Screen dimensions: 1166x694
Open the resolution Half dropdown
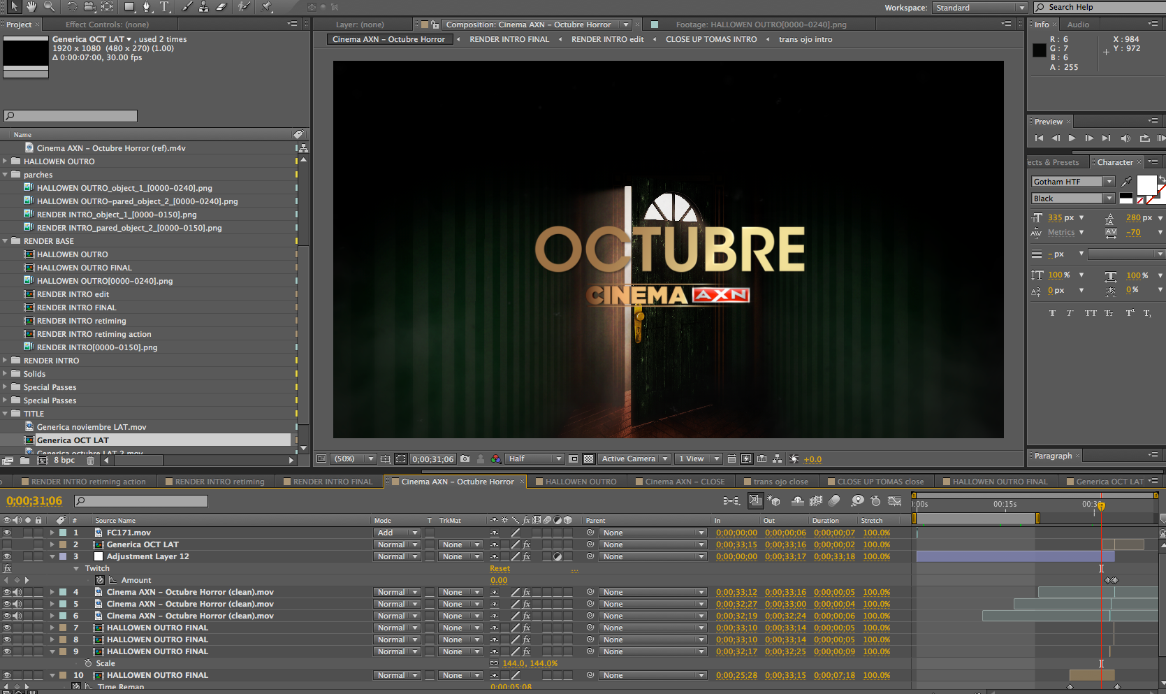tap(534, 459)
